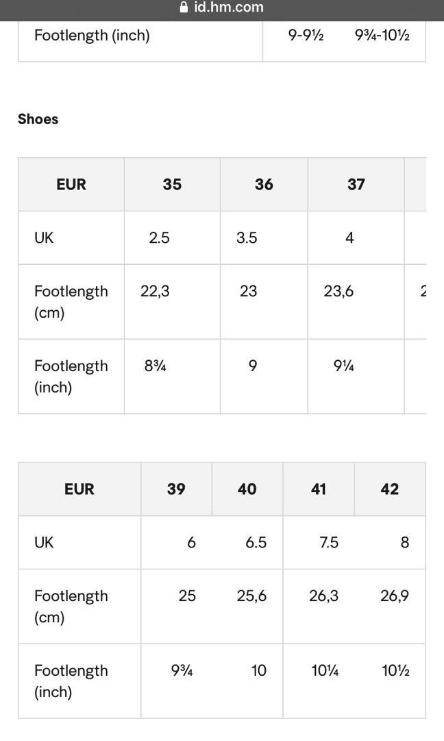Click the lock icon in address bar
444x741 pixels.
point(184,7)
